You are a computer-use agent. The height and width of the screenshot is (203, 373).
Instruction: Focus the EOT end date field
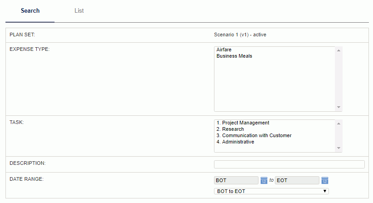pyautogui.click(x=297, y=180)
